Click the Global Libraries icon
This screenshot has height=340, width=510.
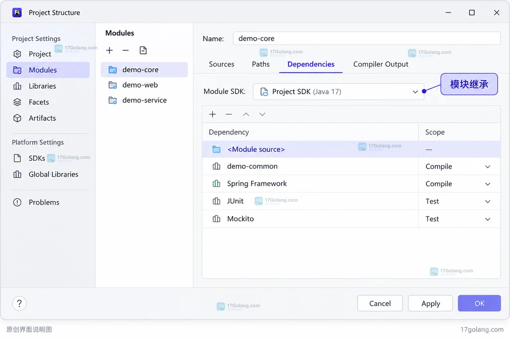pos(17,174)
